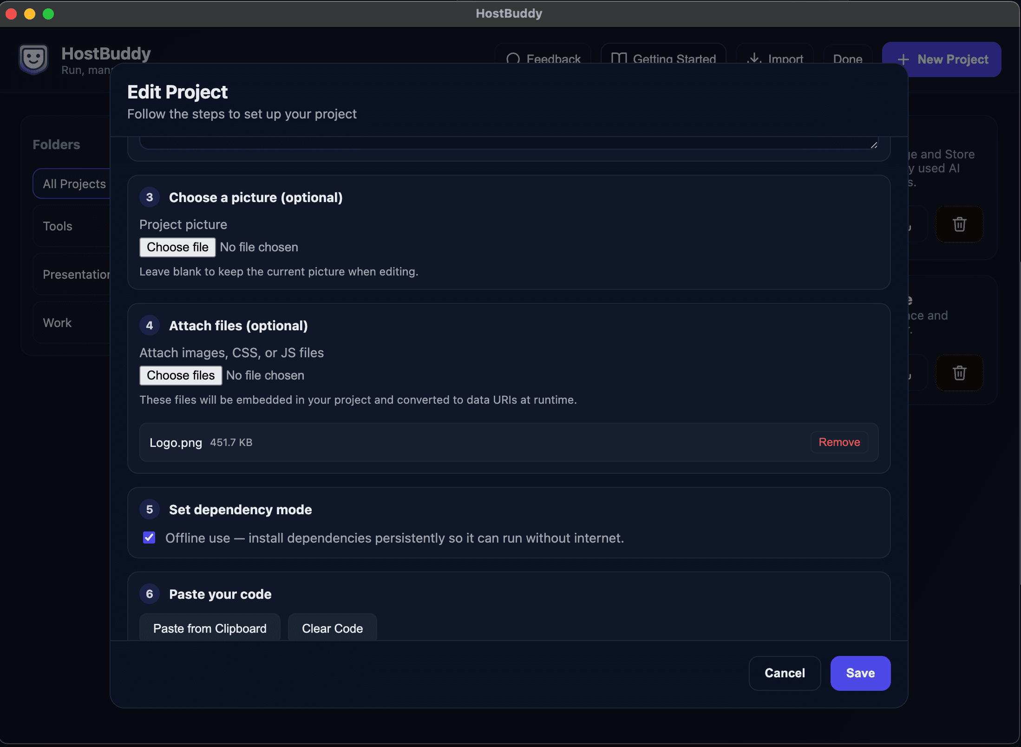Screen dimensions: 1021x747
Task: Save the edited project
Action: [860, 673]
